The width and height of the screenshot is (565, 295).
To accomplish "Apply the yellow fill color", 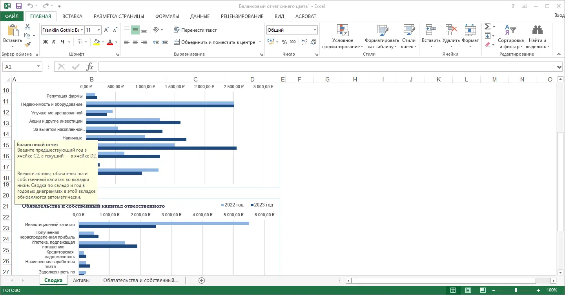I will (97, 42).
